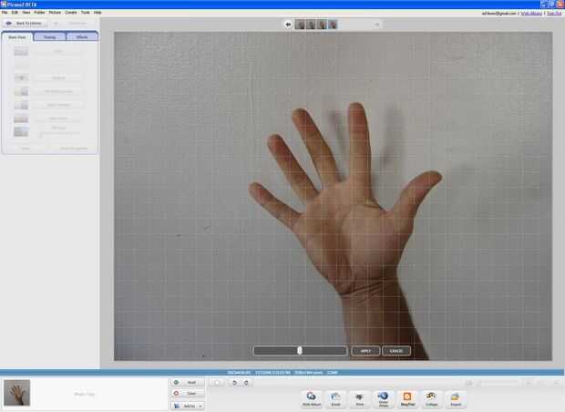This screenshot has height=412, width=565.
Task: Click the Auto Contrast preview icon
Action: [21, 105]
